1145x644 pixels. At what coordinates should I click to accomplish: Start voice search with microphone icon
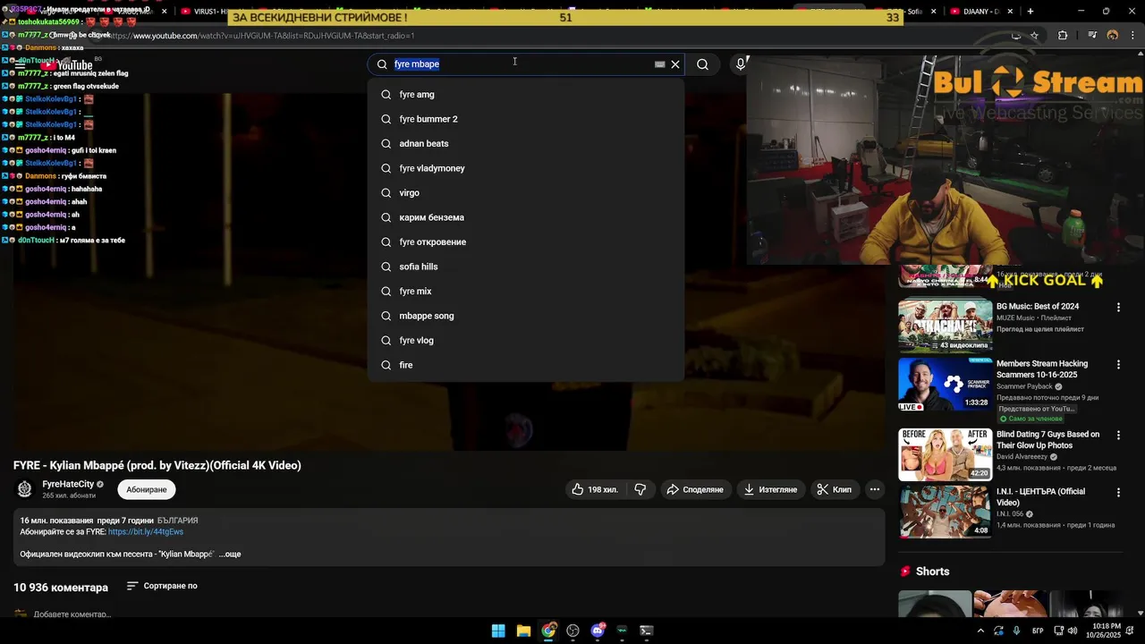(x=740, y=64)
